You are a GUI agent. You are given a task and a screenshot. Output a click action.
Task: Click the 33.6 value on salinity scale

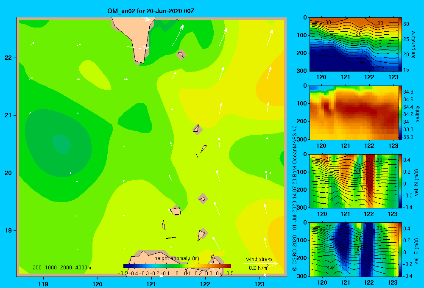tap(408, 137)
